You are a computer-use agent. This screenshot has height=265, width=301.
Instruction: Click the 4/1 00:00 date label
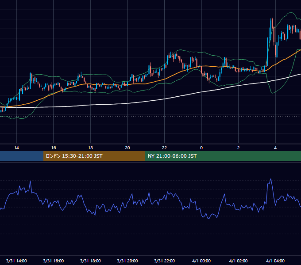(x=201, y=261)
